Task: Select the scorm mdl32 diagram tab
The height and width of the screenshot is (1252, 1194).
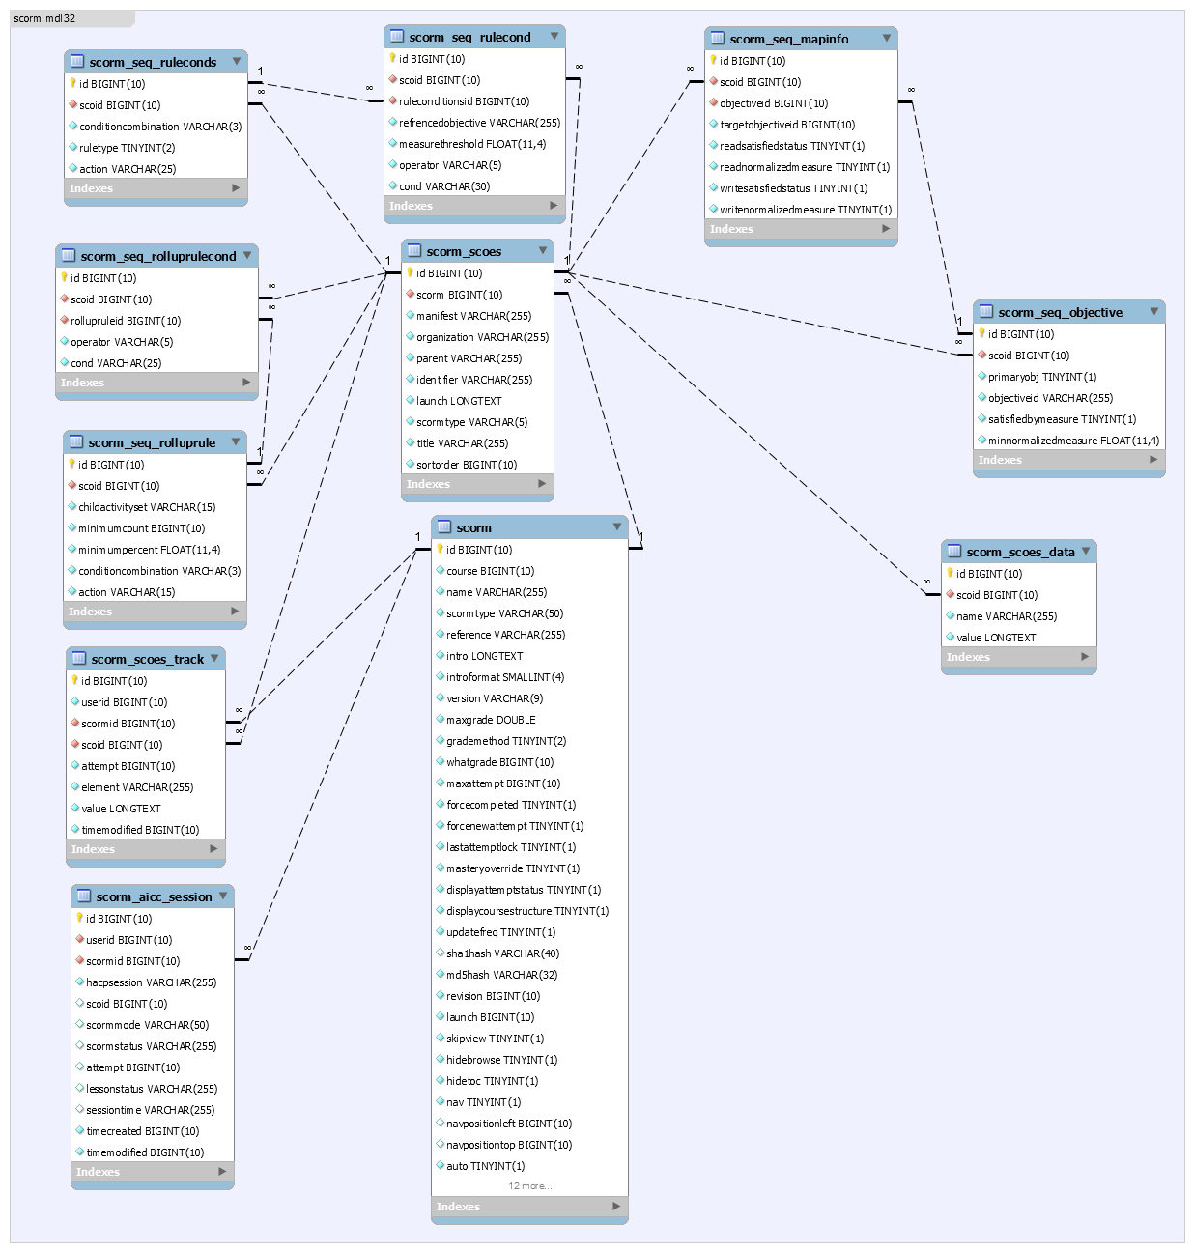Action: click(x=45, y=18)
